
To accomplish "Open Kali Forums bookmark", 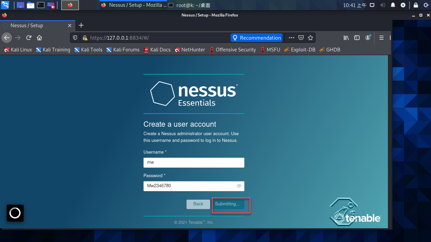I will coord(123,50).
